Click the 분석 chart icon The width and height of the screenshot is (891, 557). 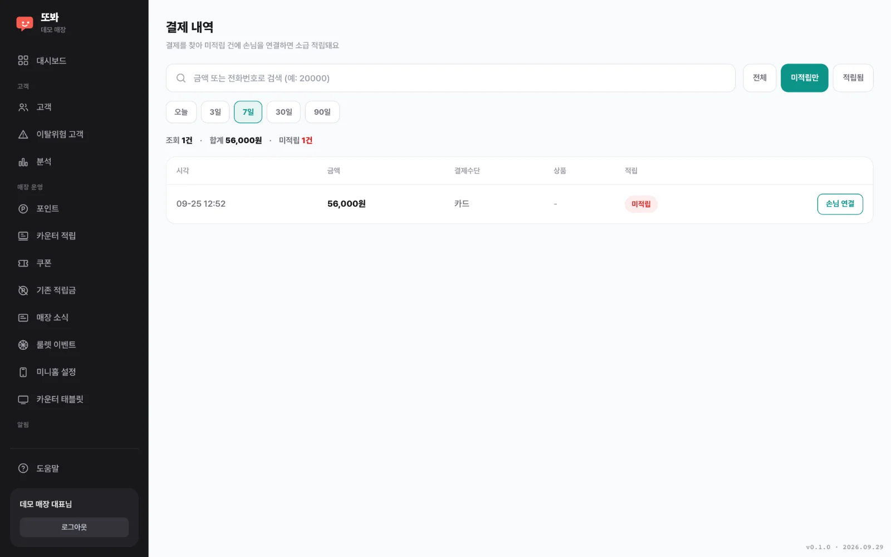coord(23,162)
